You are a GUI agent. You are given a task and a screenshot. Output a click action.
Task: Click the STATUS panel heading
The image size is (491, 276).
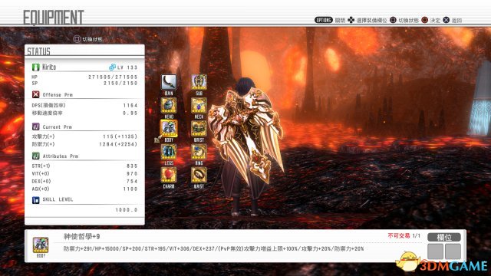click(38, 51)
